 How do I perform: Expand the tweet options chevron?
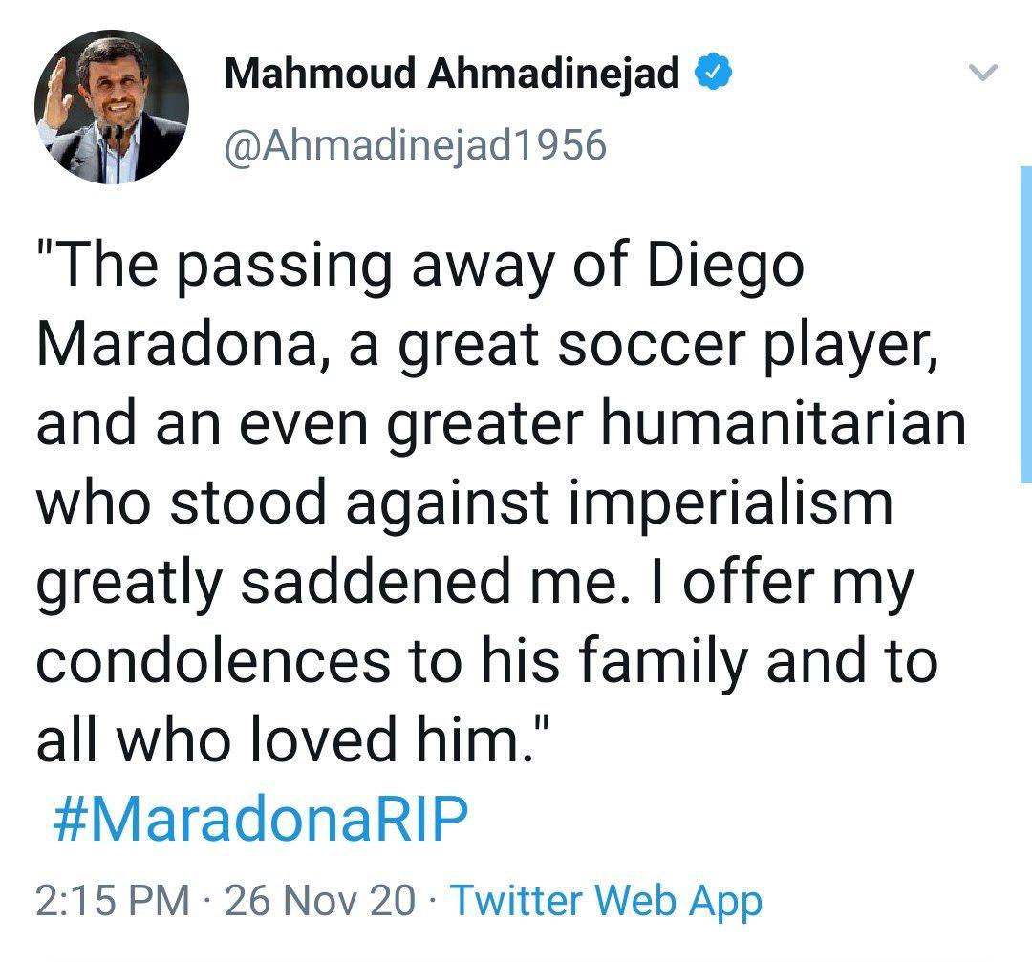tap(983, 74)
